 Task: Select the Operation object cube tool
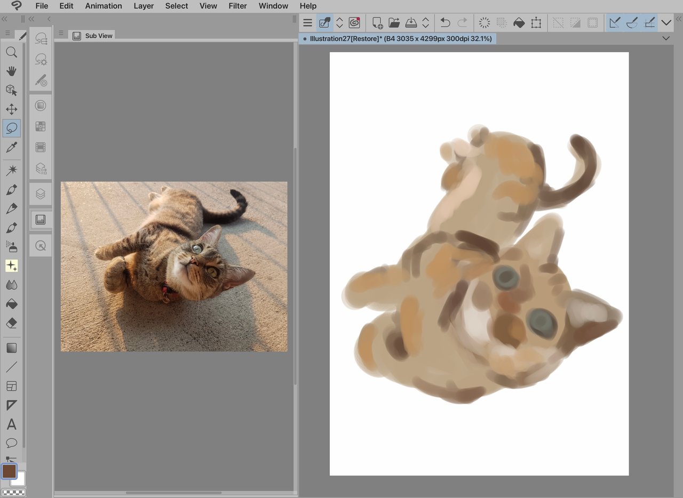(11, 91)
